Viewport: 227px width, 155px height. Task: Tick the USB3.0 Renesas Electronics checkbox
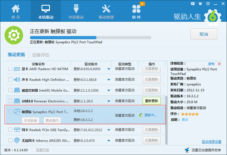(x=10, y=101)
